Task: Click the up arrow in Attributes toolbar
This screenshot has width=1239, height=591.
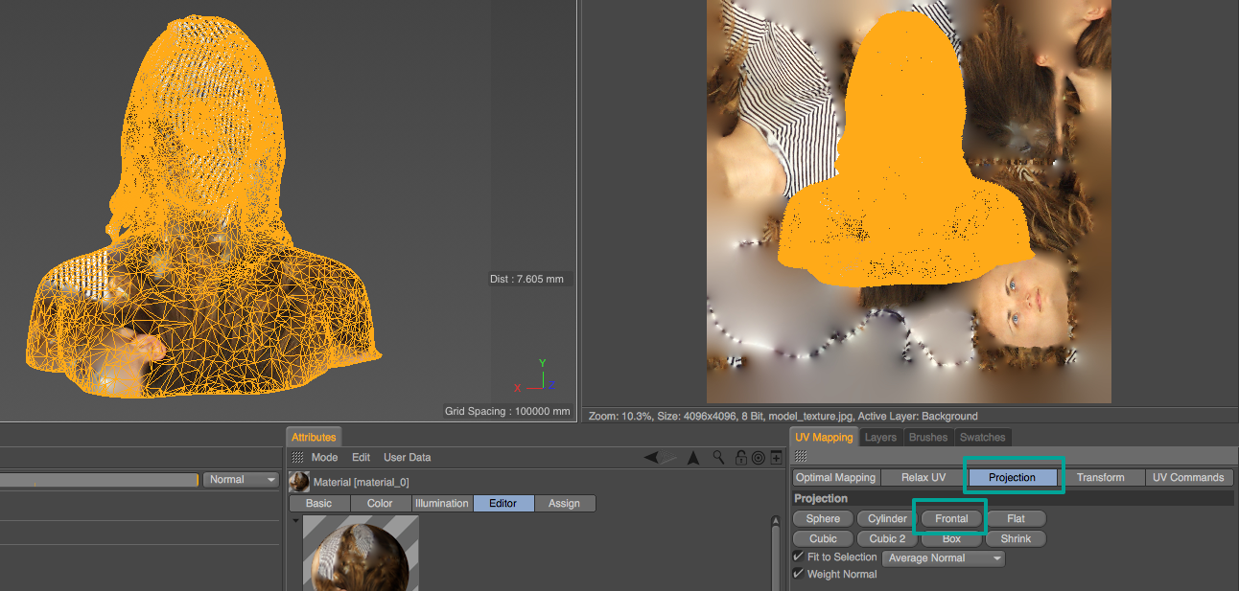Action: [692, 458]
